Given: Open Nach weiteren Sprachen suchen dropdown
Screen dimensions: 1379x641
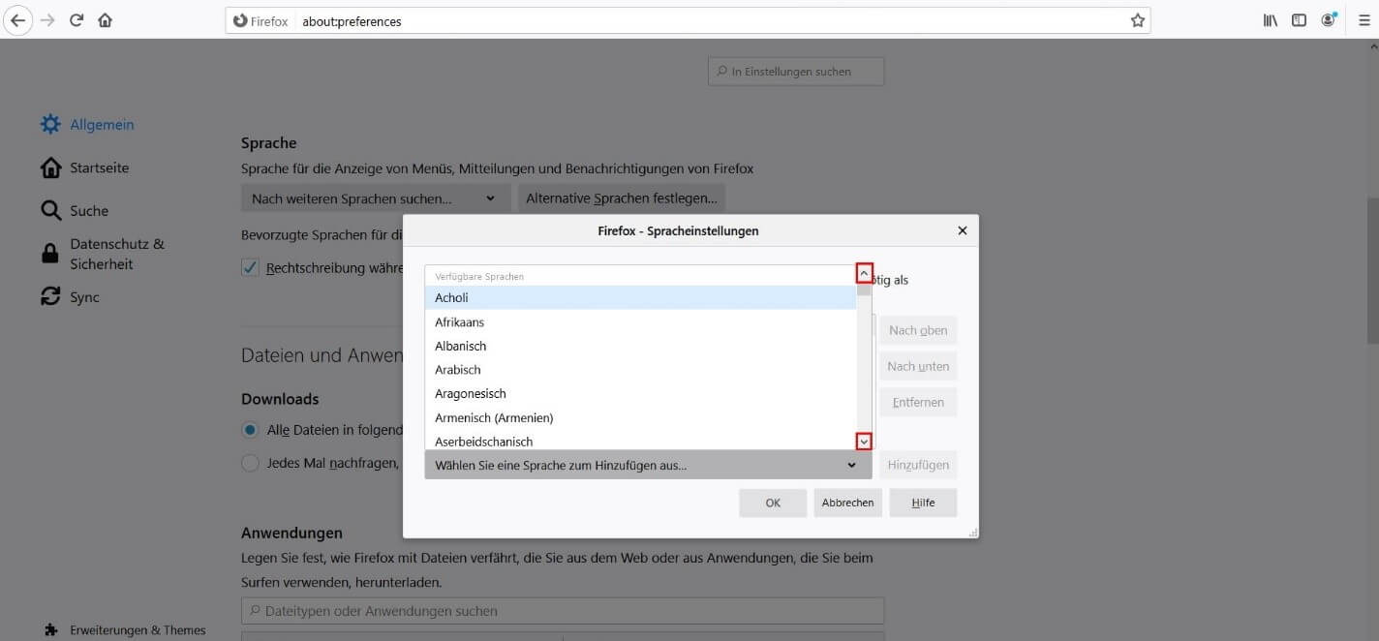Looking at the screenshot, I should tap(374, 198).
